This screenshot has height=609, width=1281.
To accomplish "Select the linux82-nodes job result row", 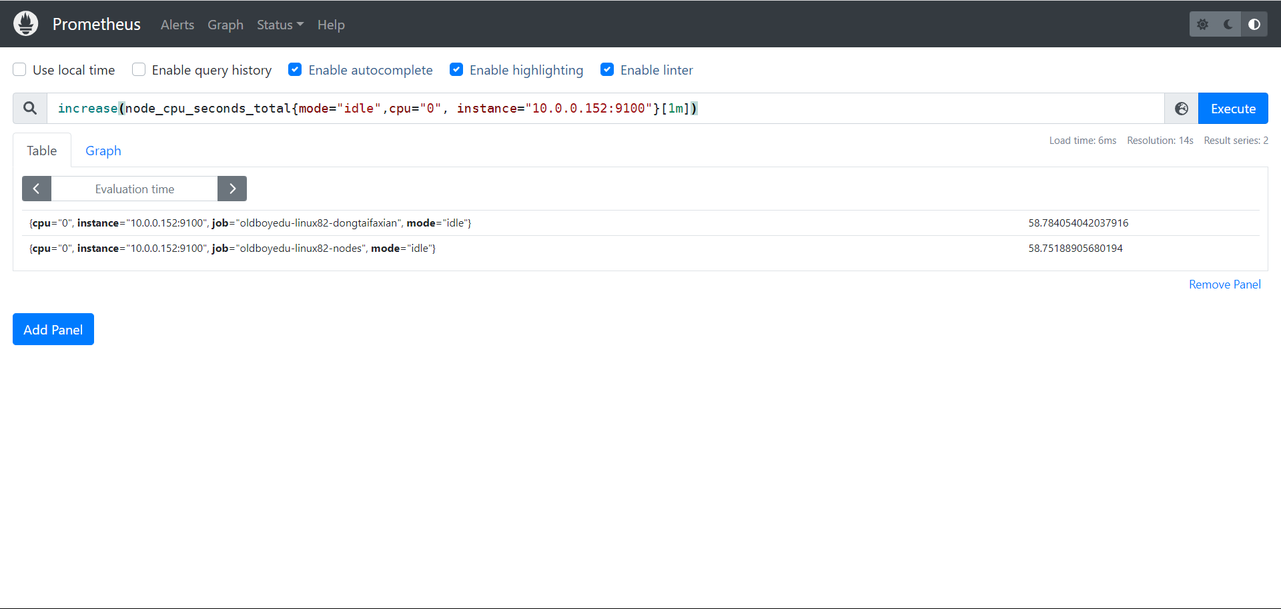I will (640, 249).
